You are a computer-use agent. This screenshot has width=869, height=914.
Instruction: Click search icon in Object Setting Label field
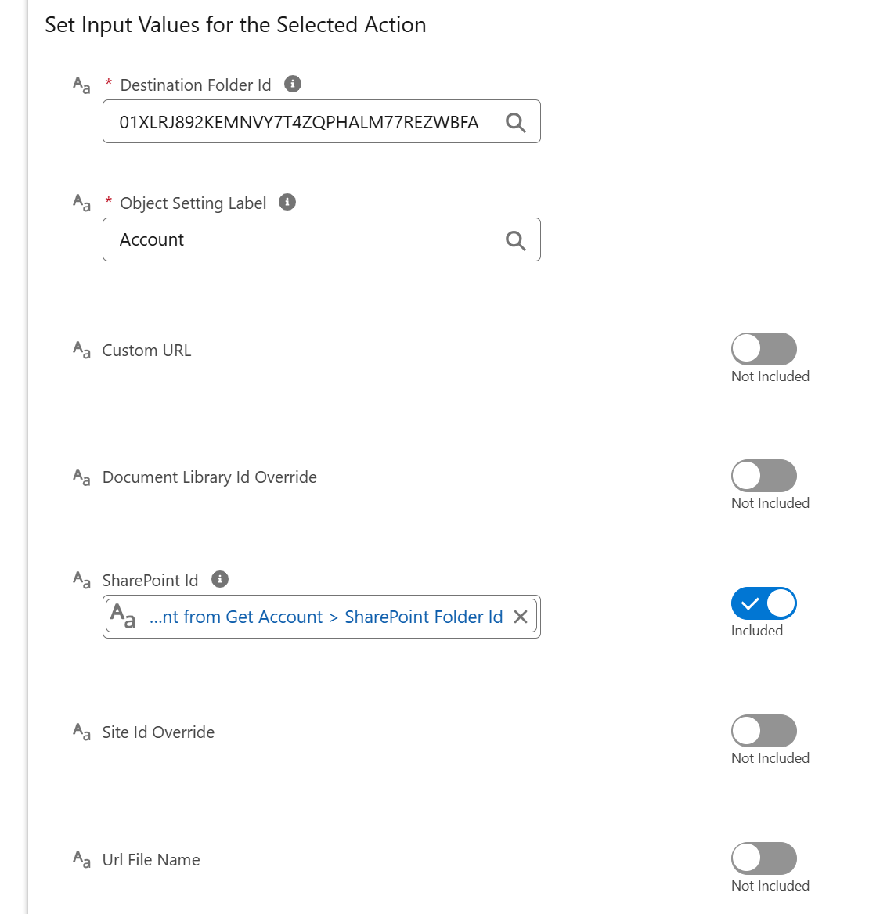pos(516,240)
